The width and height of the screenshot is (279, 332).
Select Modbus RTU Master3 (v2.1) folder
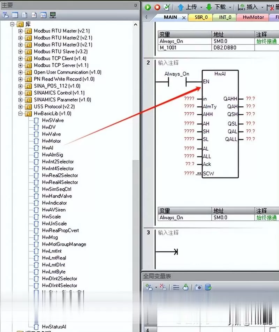coord(63,45)
